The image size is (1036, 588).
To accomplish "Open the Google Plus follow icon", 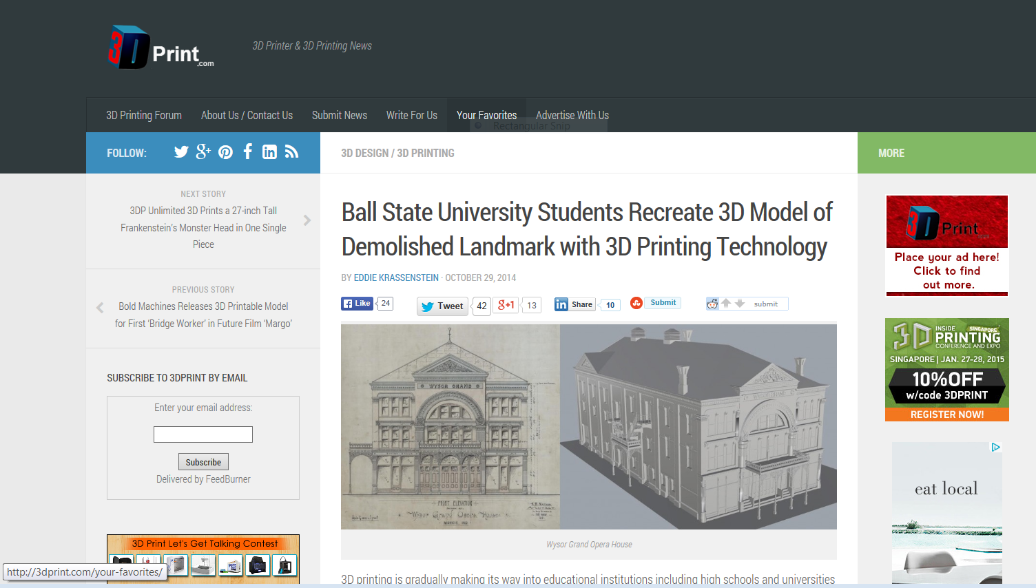I will (203, 151).
